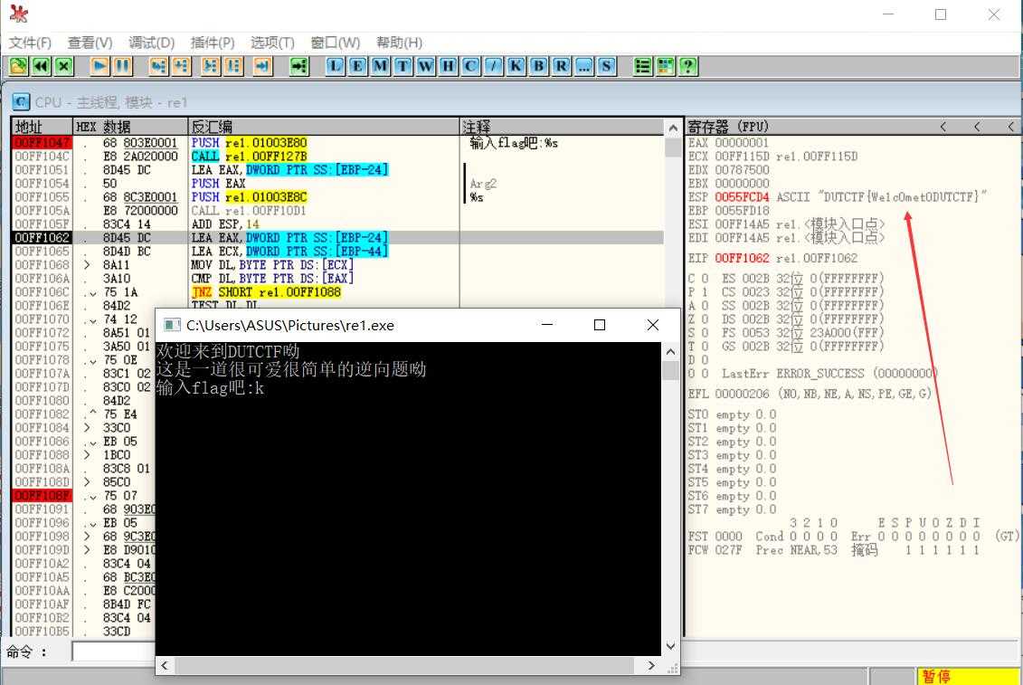Image resolution: width=1023 pixels, height=685 pixels.
Task: Click the disassembly pane's scroll-up arrow
Action: click(x=673, y=128)
